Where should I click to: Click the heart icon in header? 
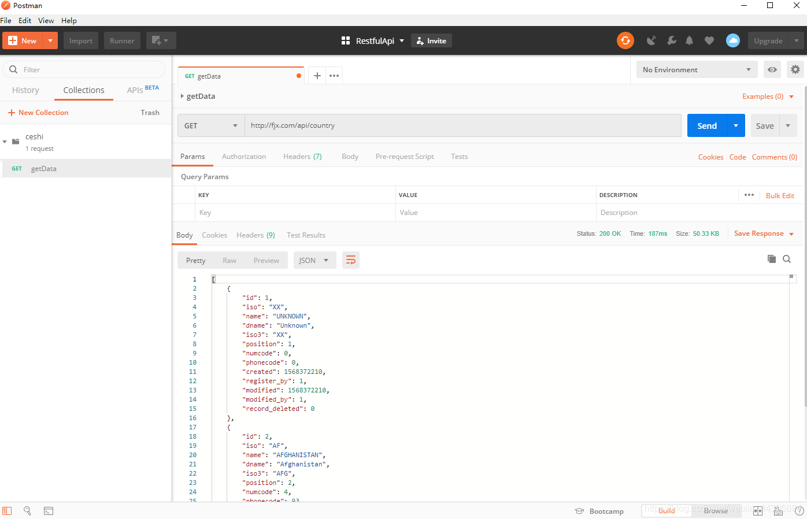[x=709, y=40]
